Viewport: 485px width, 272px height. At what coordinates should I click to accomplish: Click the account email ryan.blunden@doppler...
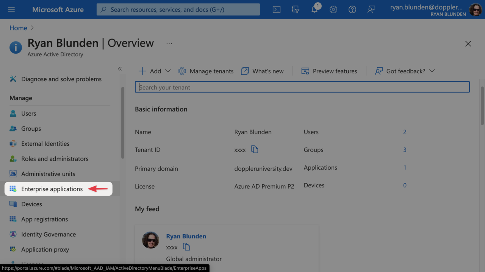click(427, 7)
